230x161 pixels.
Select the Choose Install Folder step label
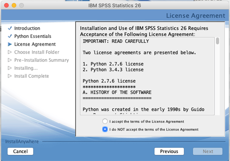[x=37, y=52]
